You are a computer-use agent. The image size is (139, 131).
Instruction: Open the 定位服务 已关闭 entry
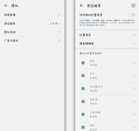tap(32, 23)
